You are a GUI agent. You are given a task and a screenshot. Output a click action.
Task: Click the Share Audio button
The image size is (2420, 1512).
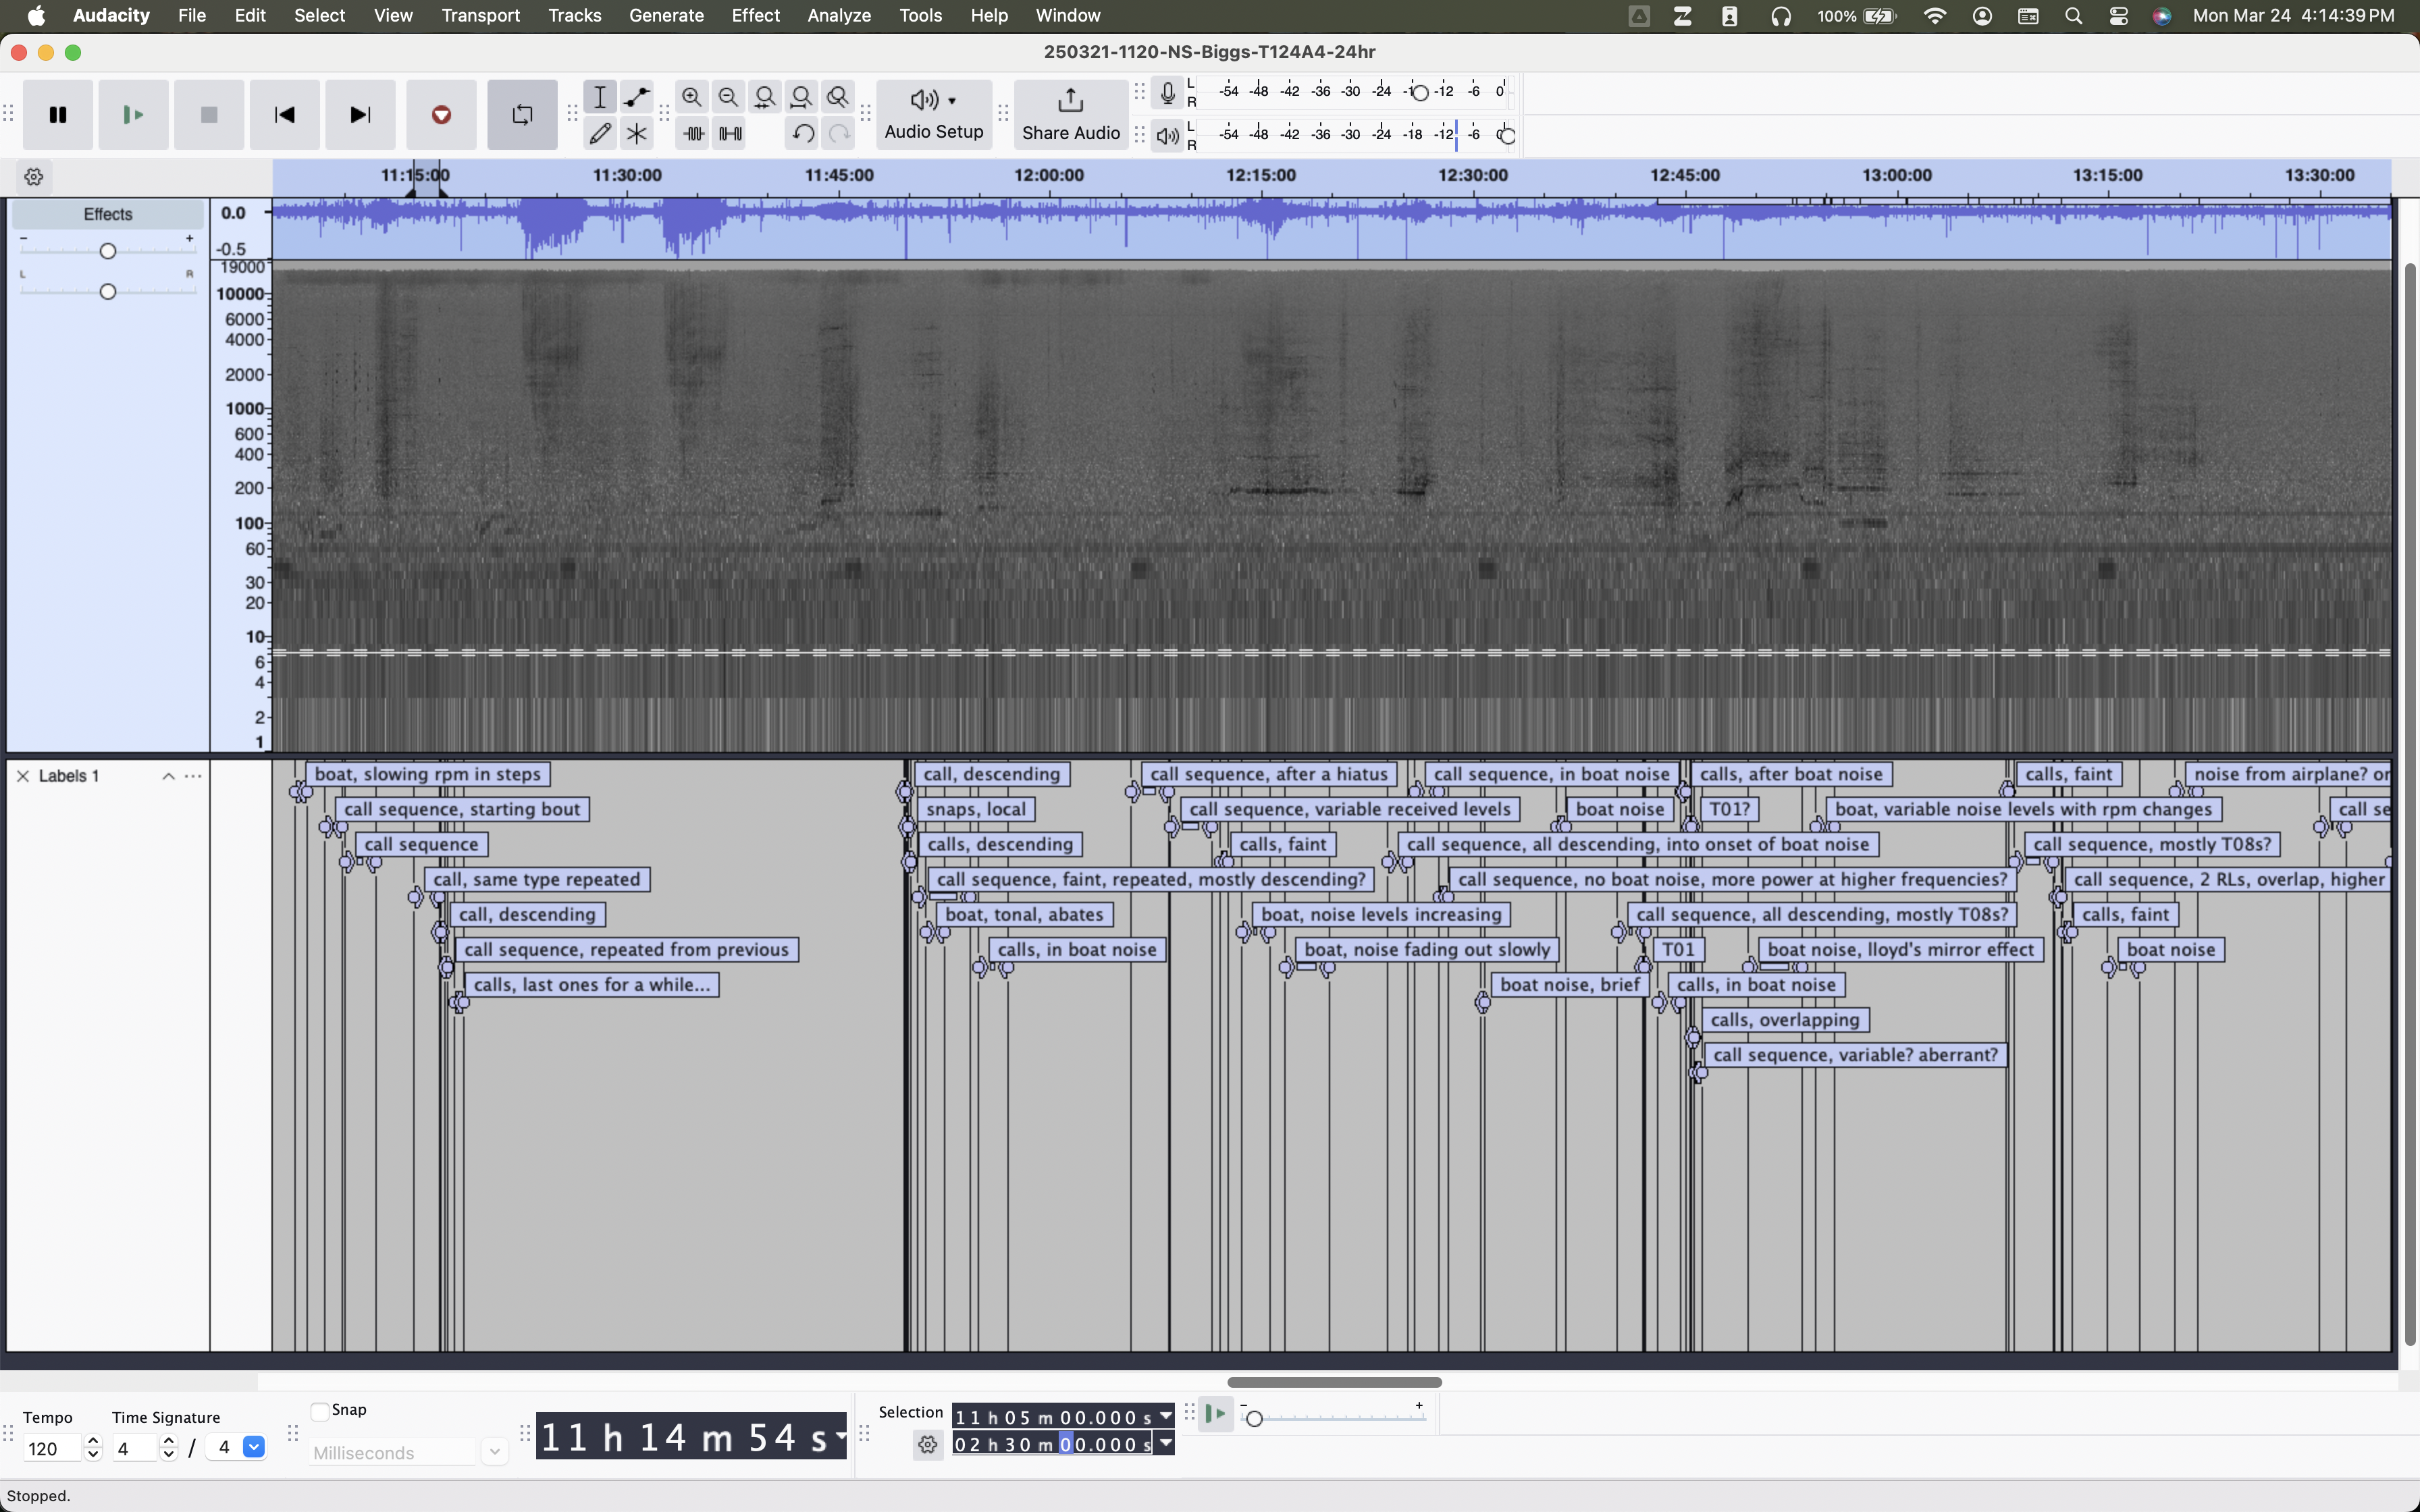pos(1070,115)
